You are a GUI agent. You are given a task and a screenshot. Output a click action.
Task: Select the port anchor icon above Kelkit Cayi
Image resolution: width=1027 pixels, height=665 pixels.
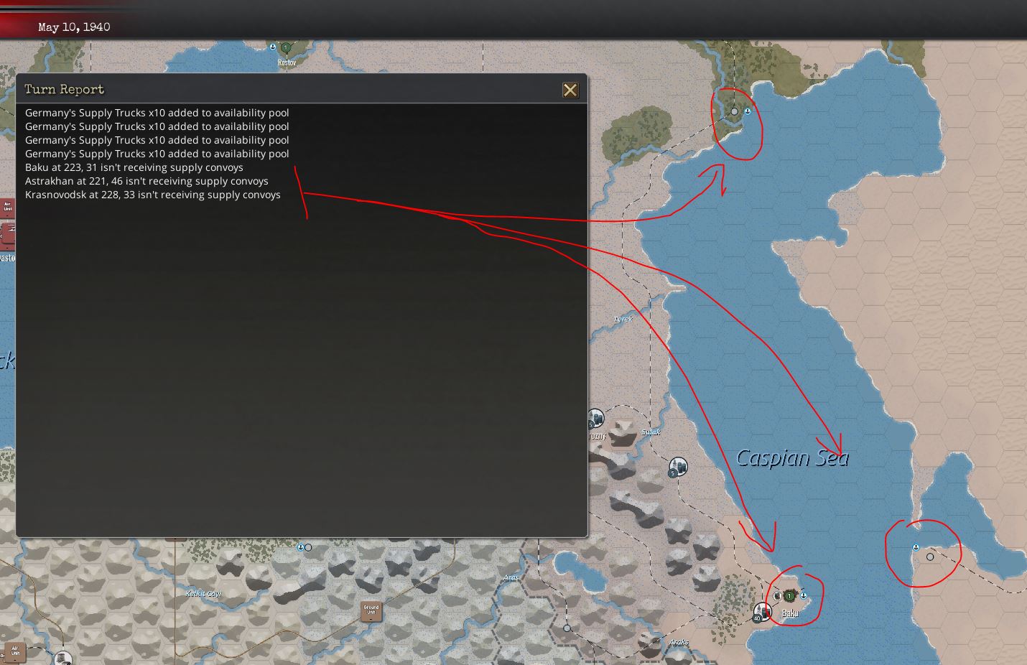click(x=300, y=547)
